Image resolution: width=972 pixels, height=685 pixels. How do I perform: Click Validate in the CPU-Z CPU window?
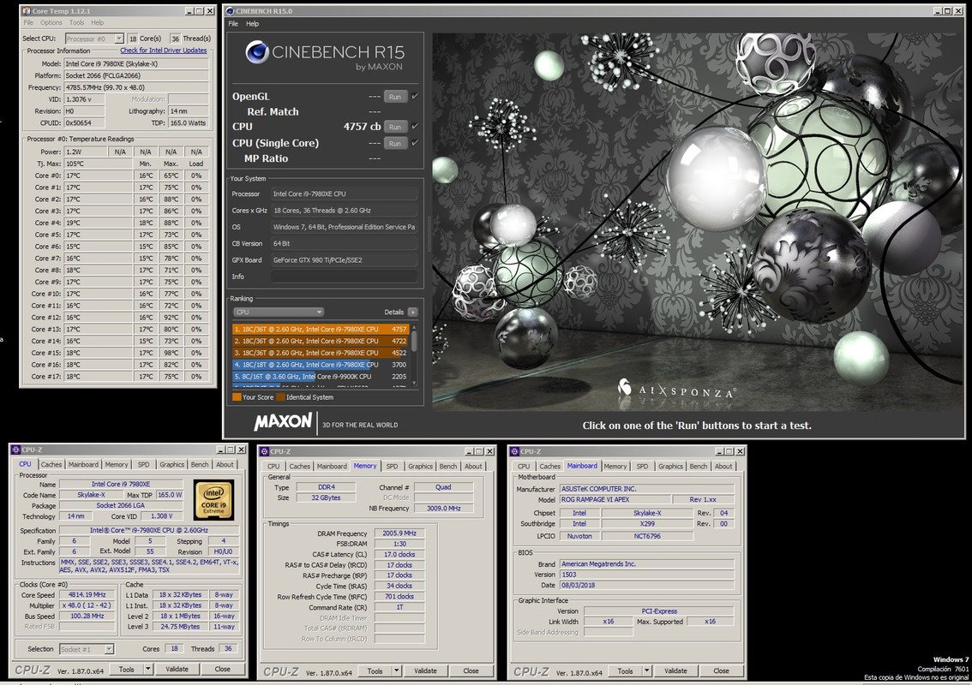[177, 669]
